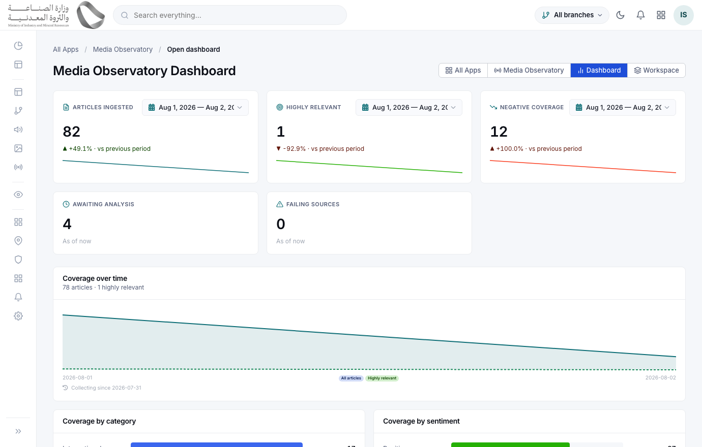Click the Open dashboard breadcrumb
Viewport: 702px width, 447px height.
point(193,49)
